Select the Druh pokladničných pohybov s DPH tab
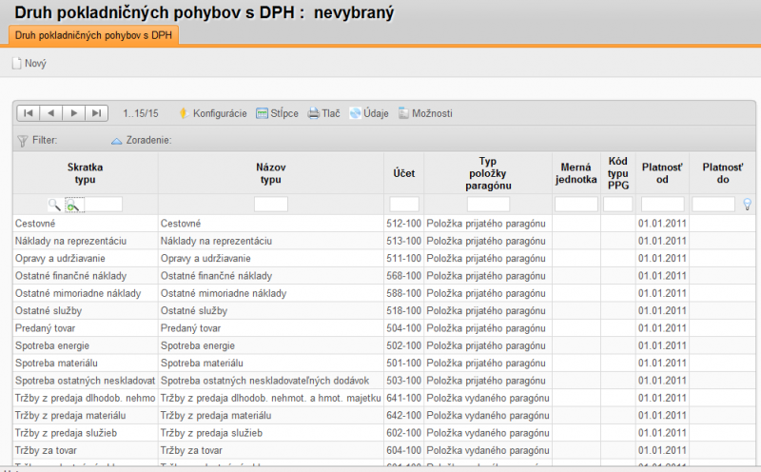Image resolution: width=761 pixels, height=472 pixels. point(93,35)
